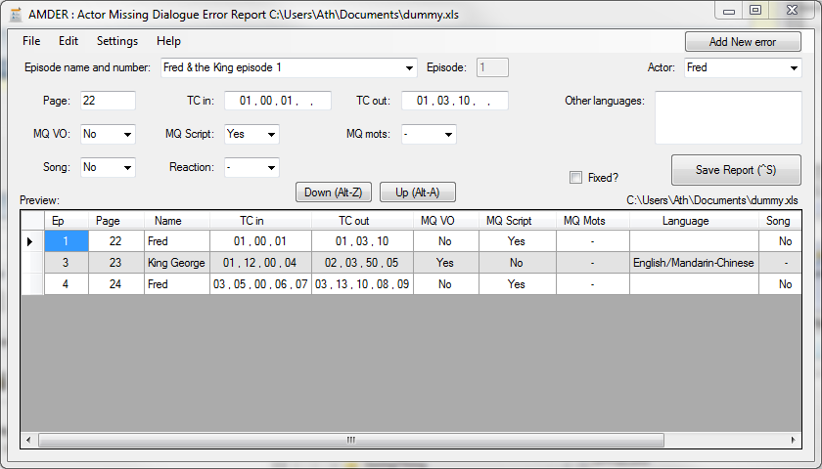Image resolution: width=822 pixels, height=469 pixels.
Task: Click the TC in cell '01 , 12 , 00 , 04'
Action: 260,263
